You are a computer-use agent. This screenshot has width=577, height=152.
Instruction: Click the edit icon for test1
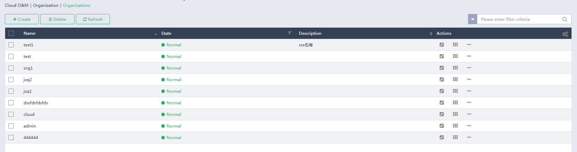[442, 45]
